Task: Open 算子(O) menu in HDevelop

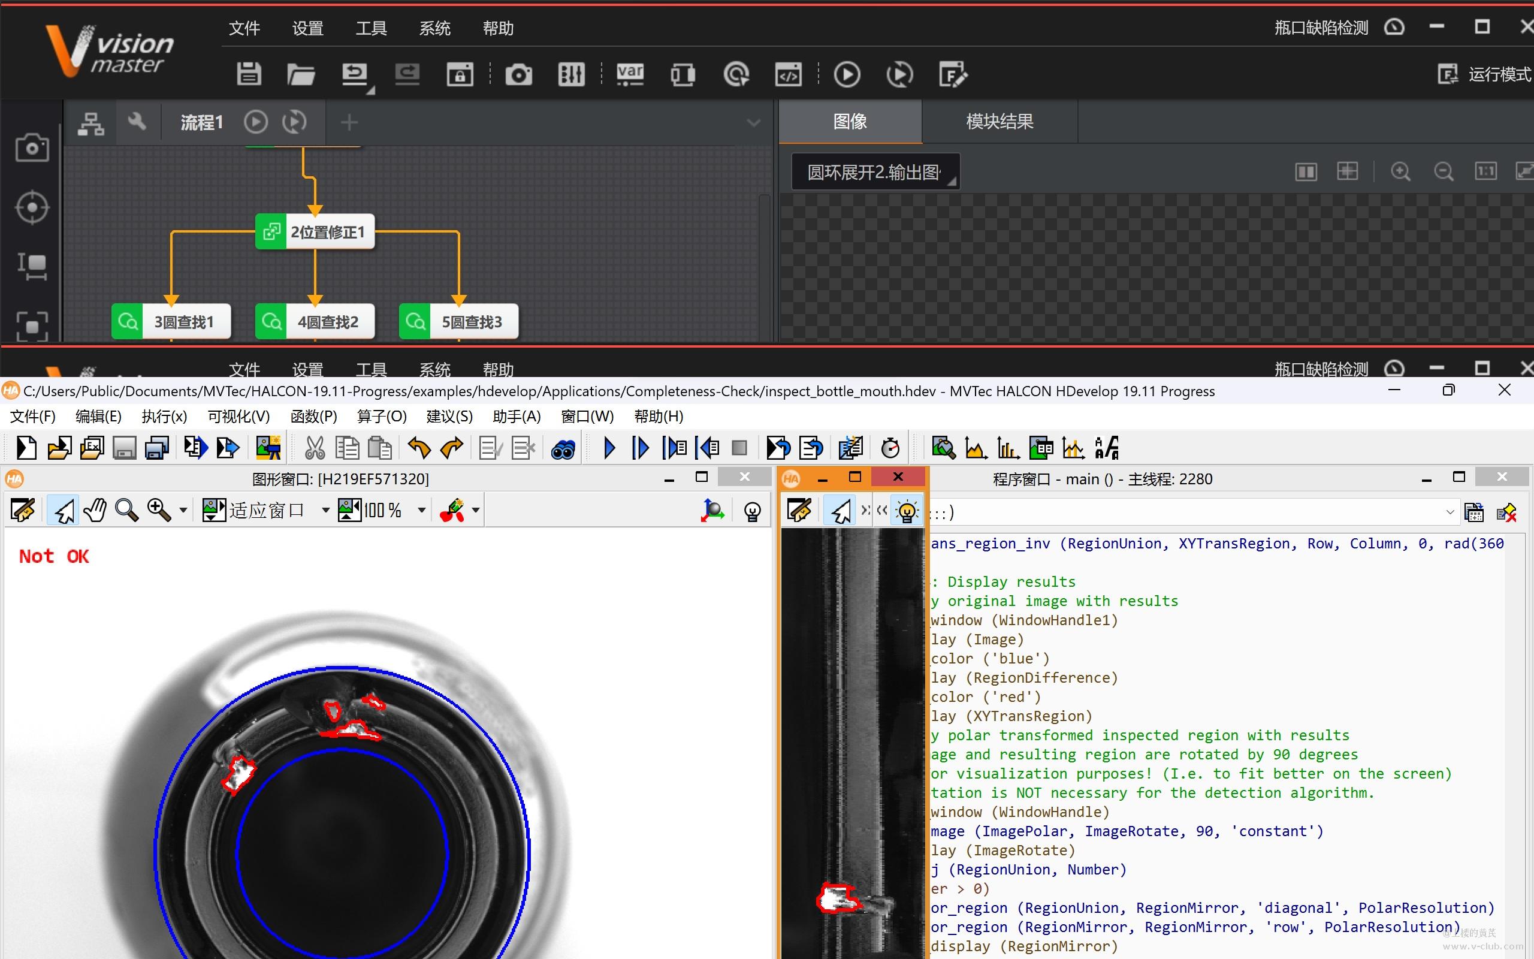Action: click(x=382, y=416)
